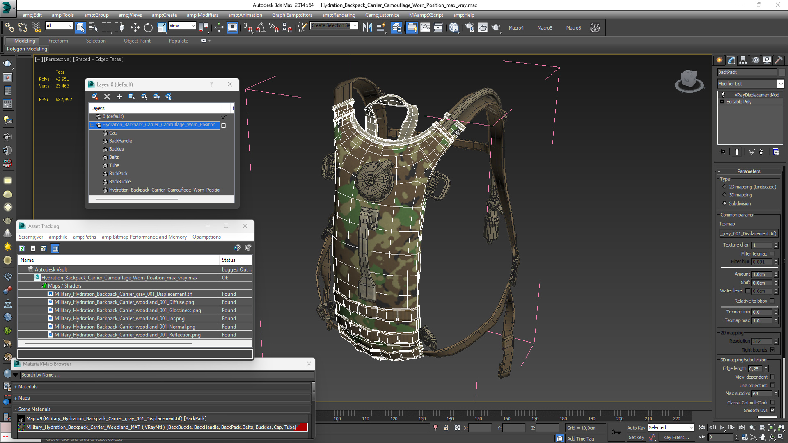
Task: Open the Graph Editors menu
Action: pyautogui.click(x=292, y=15)
